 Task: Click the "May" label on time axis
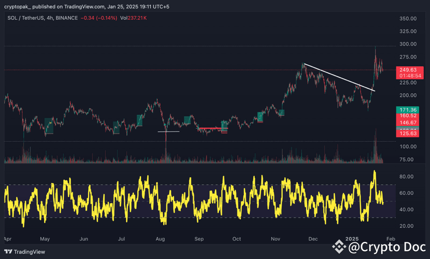click(x=45, y=239)
